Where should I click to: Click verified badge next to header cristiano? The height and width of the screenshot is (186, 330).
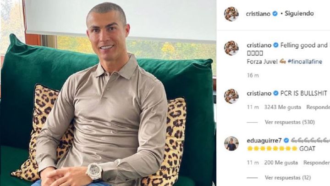(275, 14)
